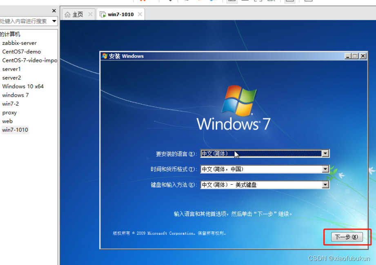Click the VM icon on win7-1010 tab

click(x=103, y=15)
